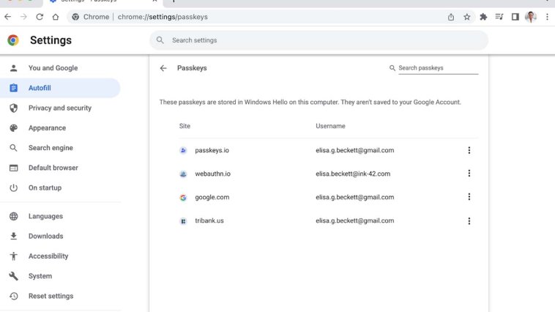Click the Chrome site info icon
This screenshot has width=555, height=312.
coord(75,17)
